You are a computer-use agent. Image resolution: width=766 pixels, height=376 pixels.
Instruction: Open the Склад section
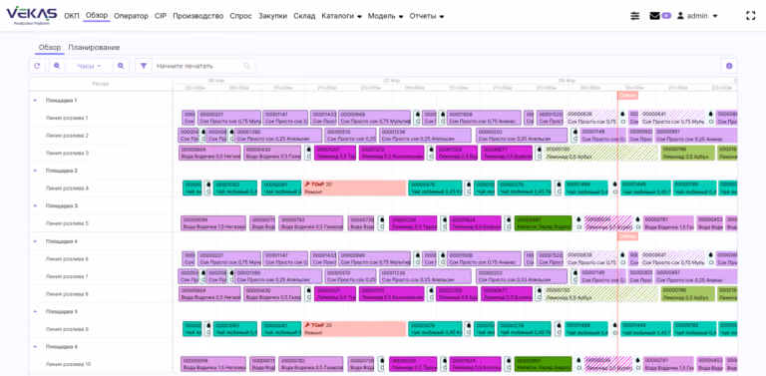pos(304,16)
